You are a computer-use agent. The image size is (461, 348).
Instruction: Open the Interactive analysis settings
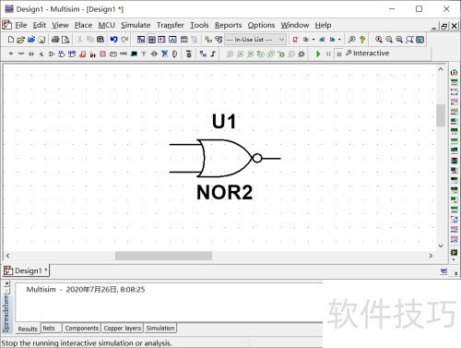(x=367, y=54)
